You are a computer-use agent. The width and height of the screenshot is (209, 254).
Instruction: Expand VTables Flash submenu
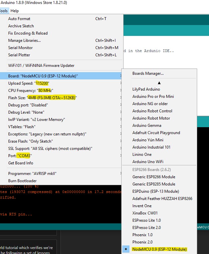point(61,127)
